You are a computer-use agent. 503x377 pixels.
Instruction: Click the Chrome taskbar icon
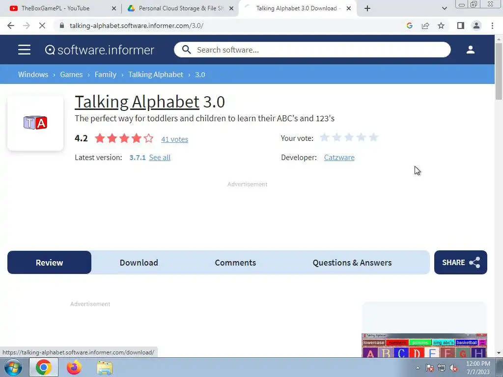click(44, 367)
